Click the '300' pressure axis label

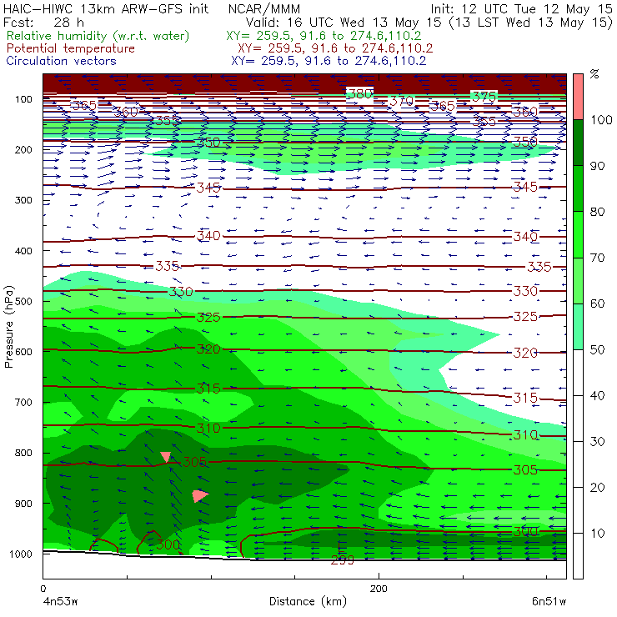(x=23, y=200)
